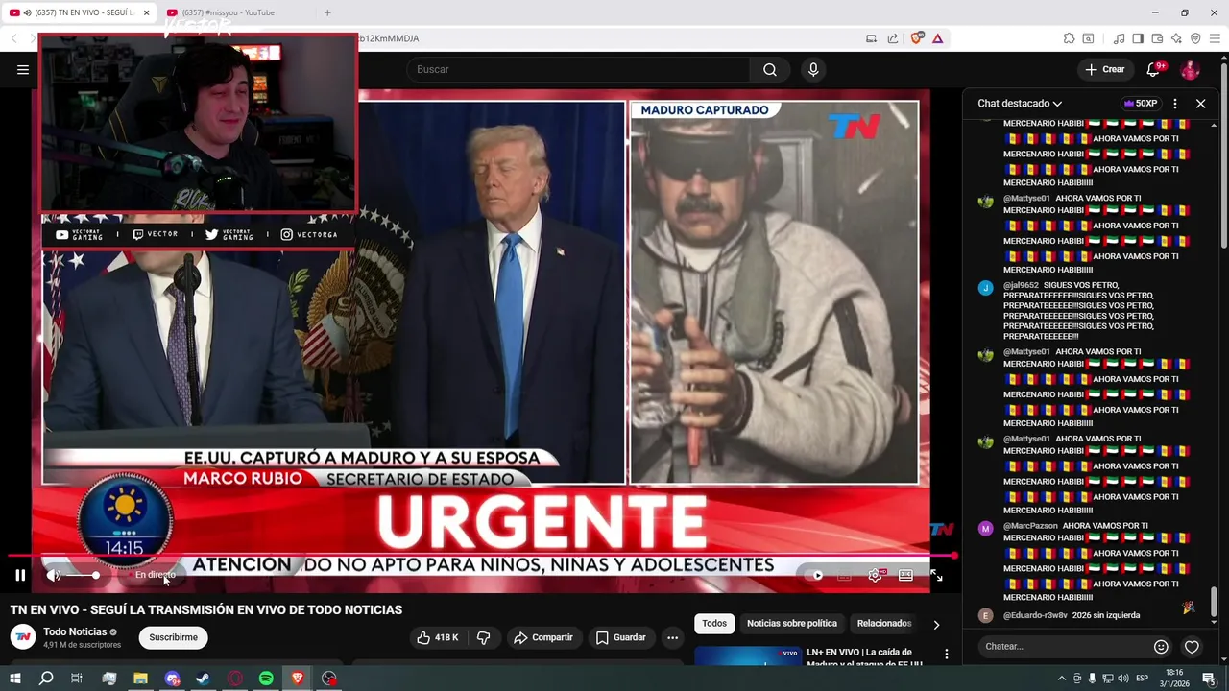Jump to live with En directo
The height and width of the screenshot is (691, 1229).
(155, 575)
